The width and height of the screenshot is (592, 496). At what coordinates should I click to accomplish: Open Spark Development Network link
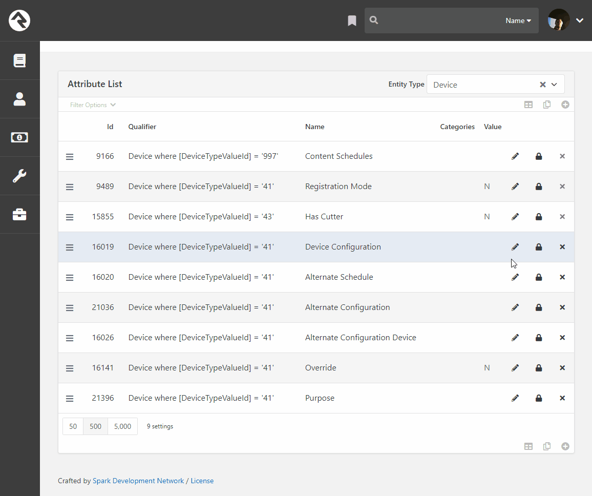[x=138, y=481]
